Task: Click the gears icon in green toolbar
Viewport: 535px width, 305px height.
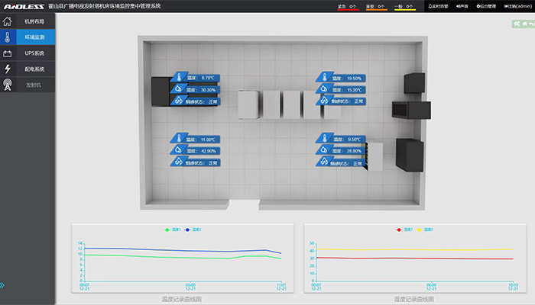Action: tap(517, 24)
